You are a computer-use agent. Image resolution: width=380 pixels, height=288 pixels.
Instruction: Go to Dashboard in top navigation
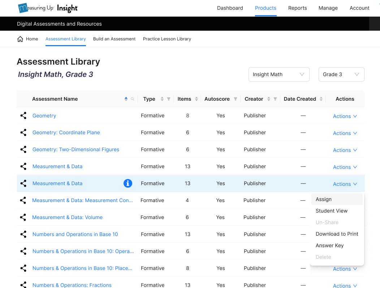[x=230, y=8]
